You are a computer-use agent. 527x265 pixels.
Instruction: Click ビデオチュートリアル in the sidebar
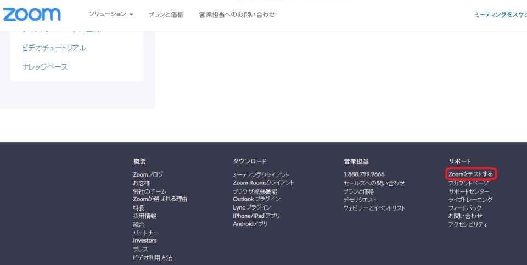[54, 48]
